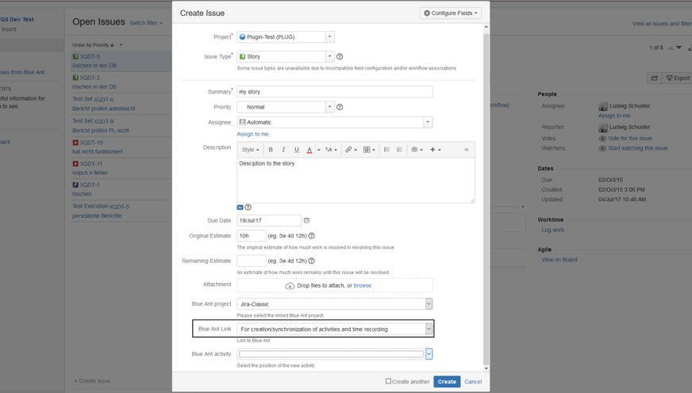Click the help icon next to Issue Type
692x393 pixels.
click(340, 57)
